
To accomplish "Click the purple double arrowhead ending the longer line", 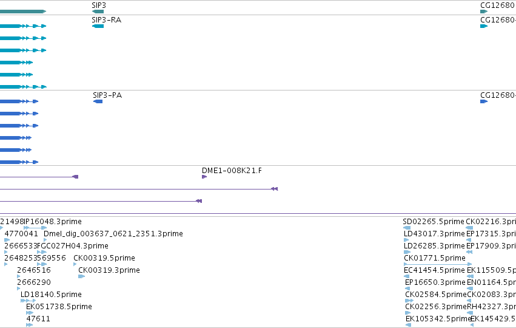I will coord(275,189).
